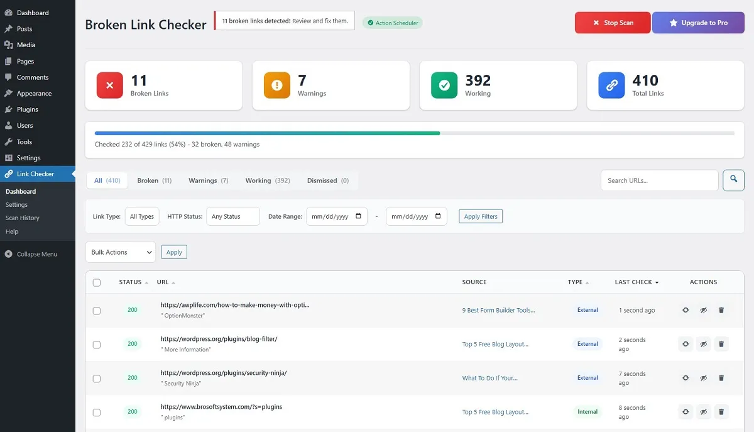Image resolution: width=754 pixels, height=432 pixels.
Task: Dismiss the wordpress.org blog-filter link
Action: tap(703, 344)
